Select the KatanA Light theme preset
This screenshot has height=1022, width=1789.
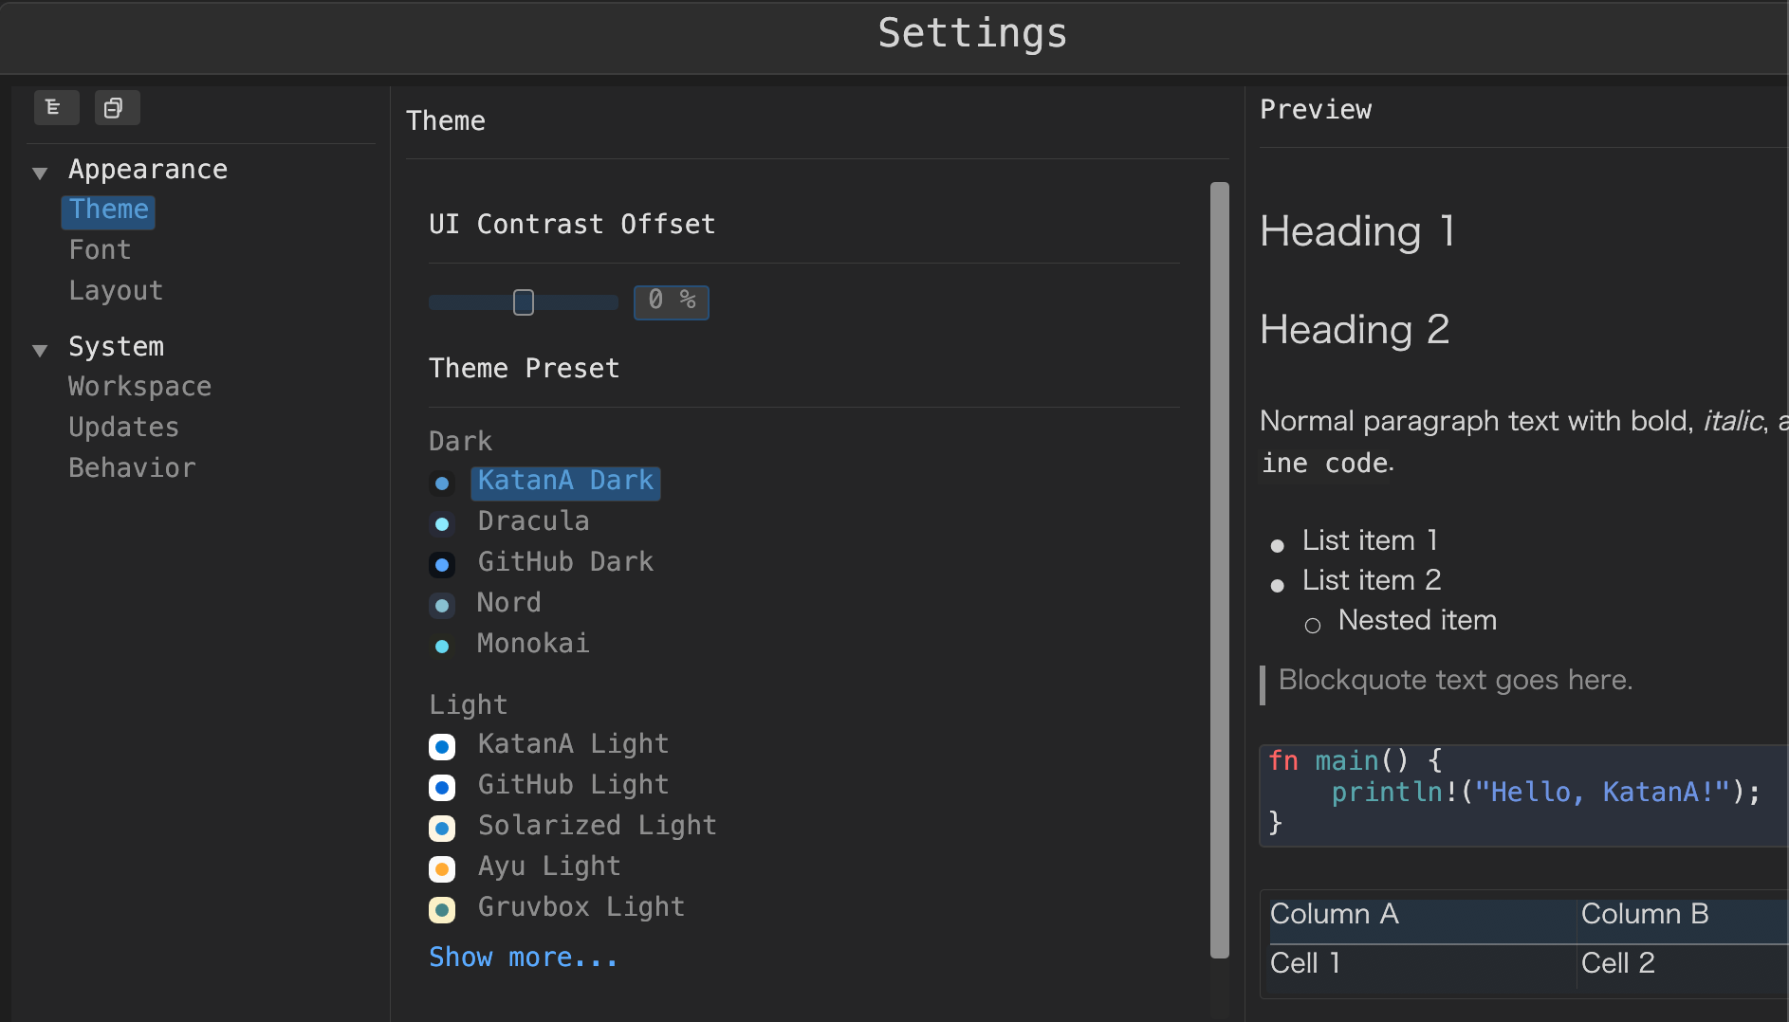click(x=573, y=744)
